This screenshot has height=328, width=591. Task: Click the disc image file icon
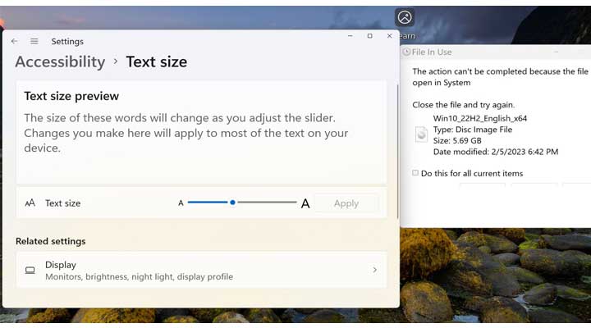[x=421, y=134]
